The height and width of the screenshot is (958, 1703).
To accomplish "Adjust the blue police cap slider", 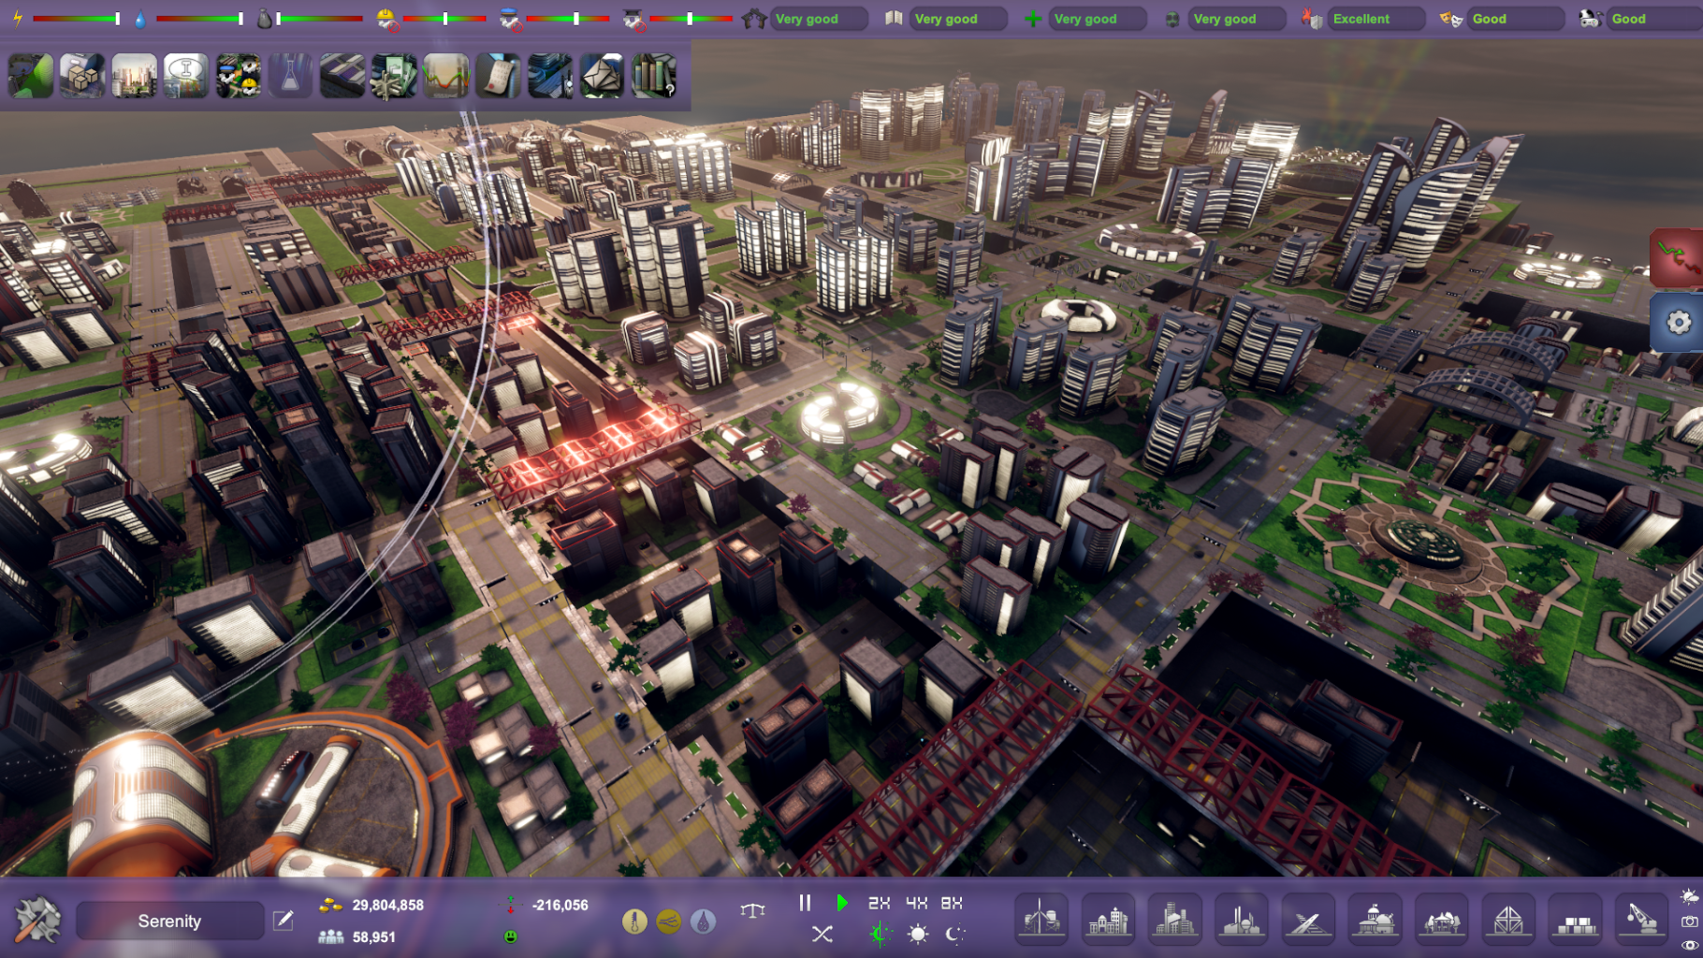I will 569,19.
